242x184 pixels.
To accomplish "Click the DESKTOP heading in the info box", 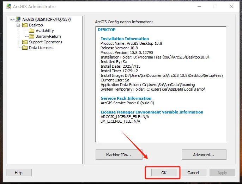I will 107,30.
